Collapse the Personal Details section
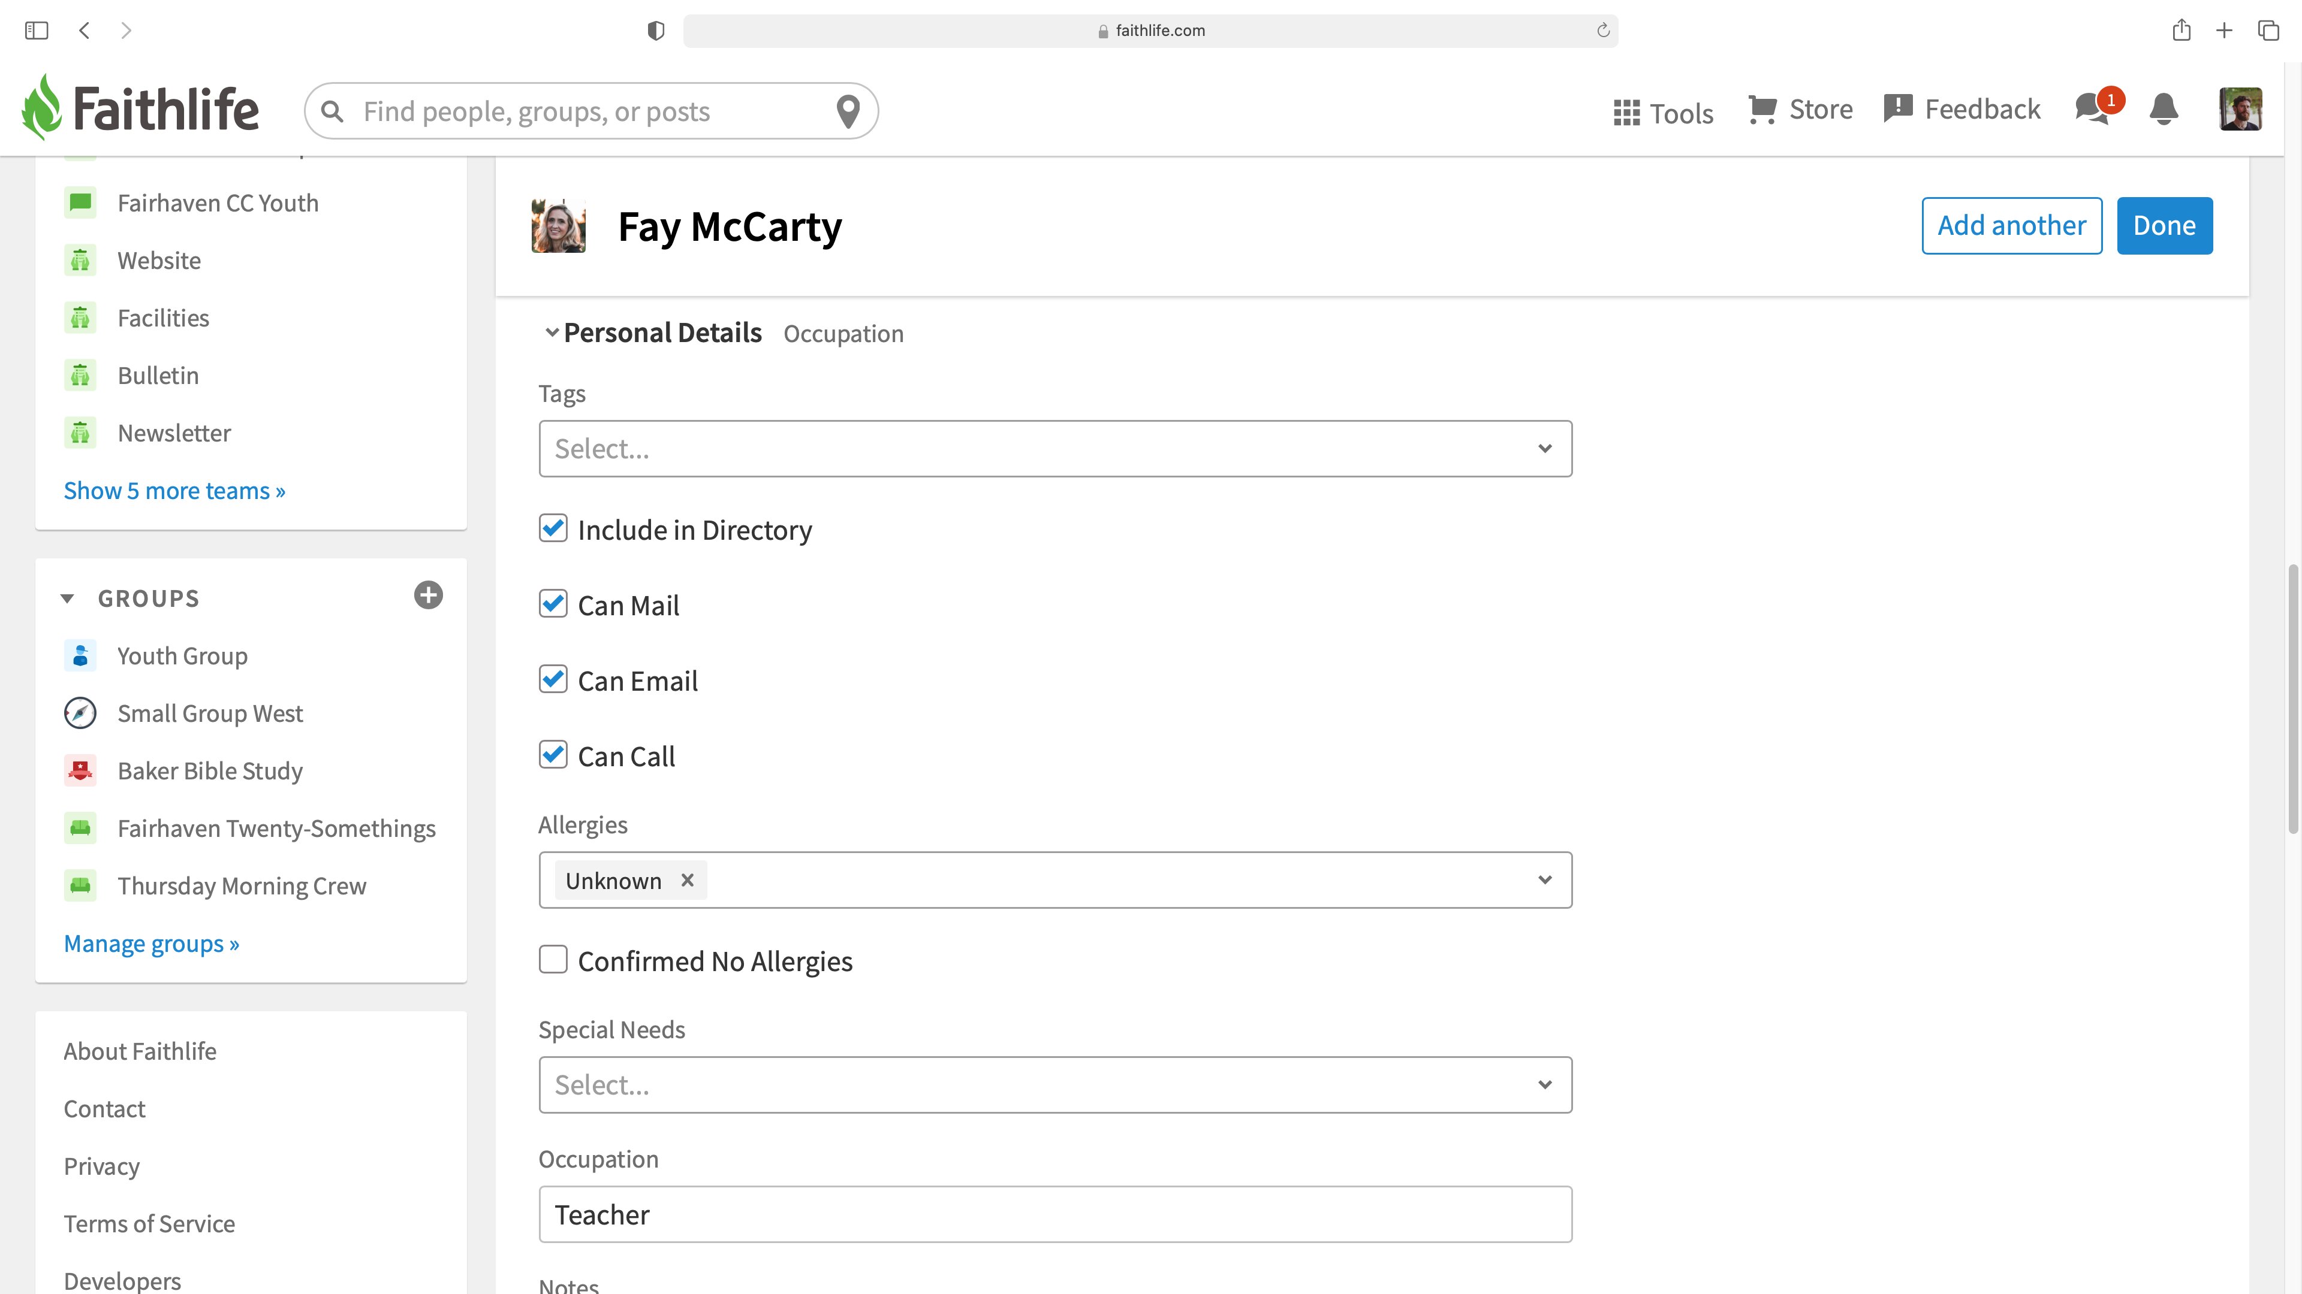The image size is (2302, 1294). pos(552,332)
